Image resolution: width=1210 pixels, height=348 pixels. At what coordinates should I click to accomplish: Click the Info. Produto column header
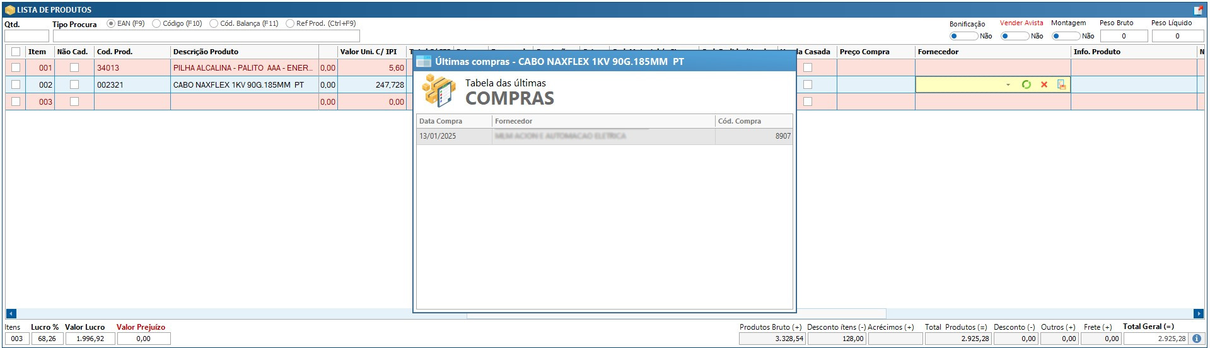point(1134,52)
